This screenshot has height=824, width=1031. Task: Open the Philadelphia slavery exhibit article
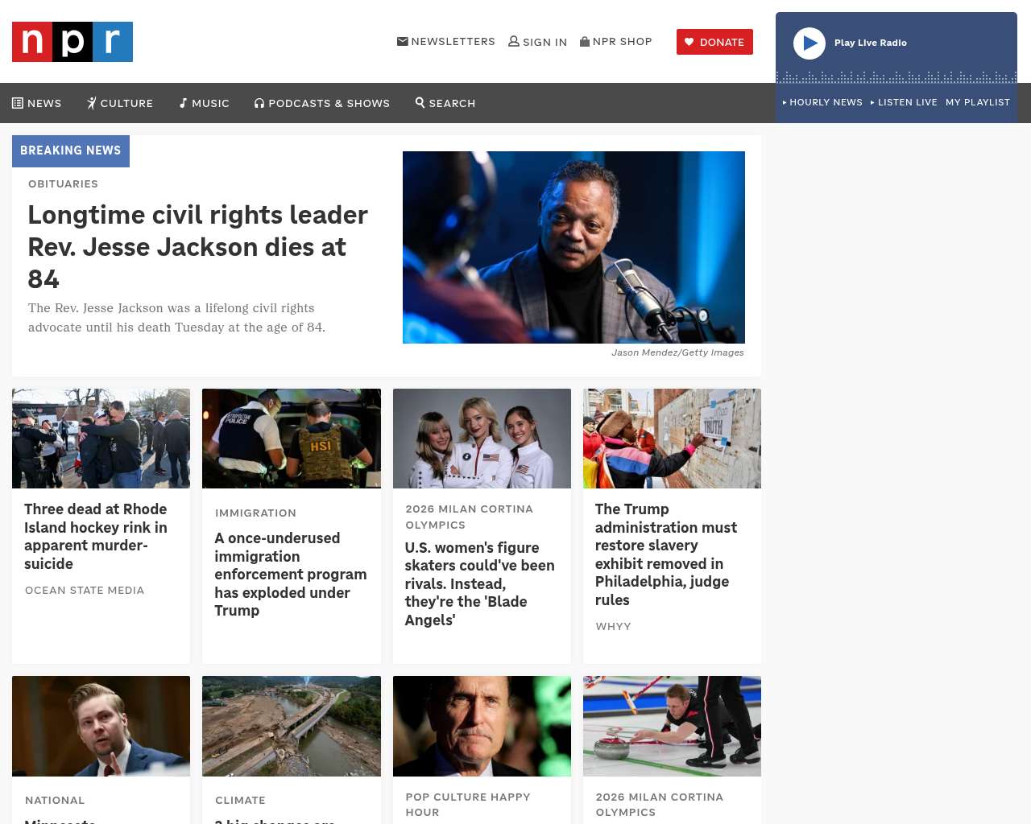point(666,554)
